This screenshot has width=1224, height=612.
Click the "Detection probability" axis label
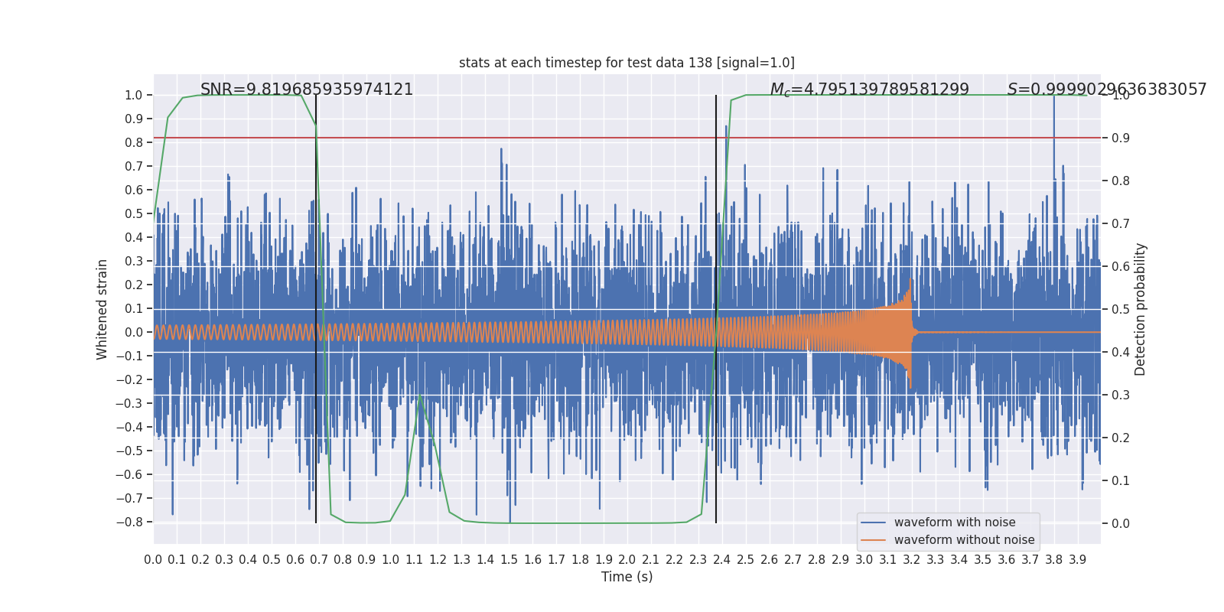[1141, 309]
